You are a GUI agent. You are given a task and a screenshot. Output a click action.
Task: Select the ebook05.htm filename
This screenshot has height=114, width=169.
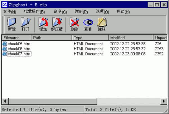(x=19, y=44)
